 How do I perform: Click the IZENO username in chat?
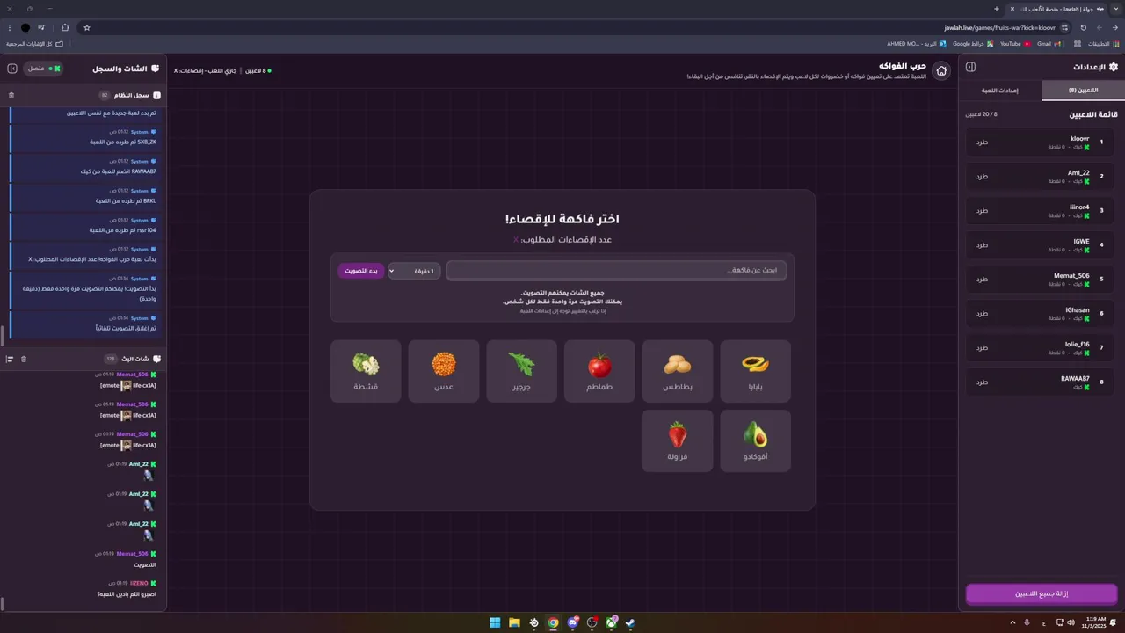pyautogui.click(x=139, y=583)
